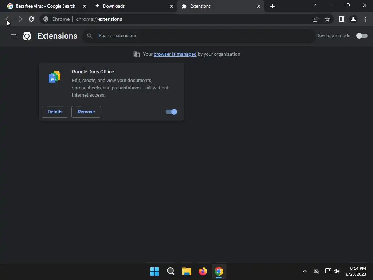Open the Extensions hamburger main menu
This screenshot has height=280, width=373.
(13, 36)
